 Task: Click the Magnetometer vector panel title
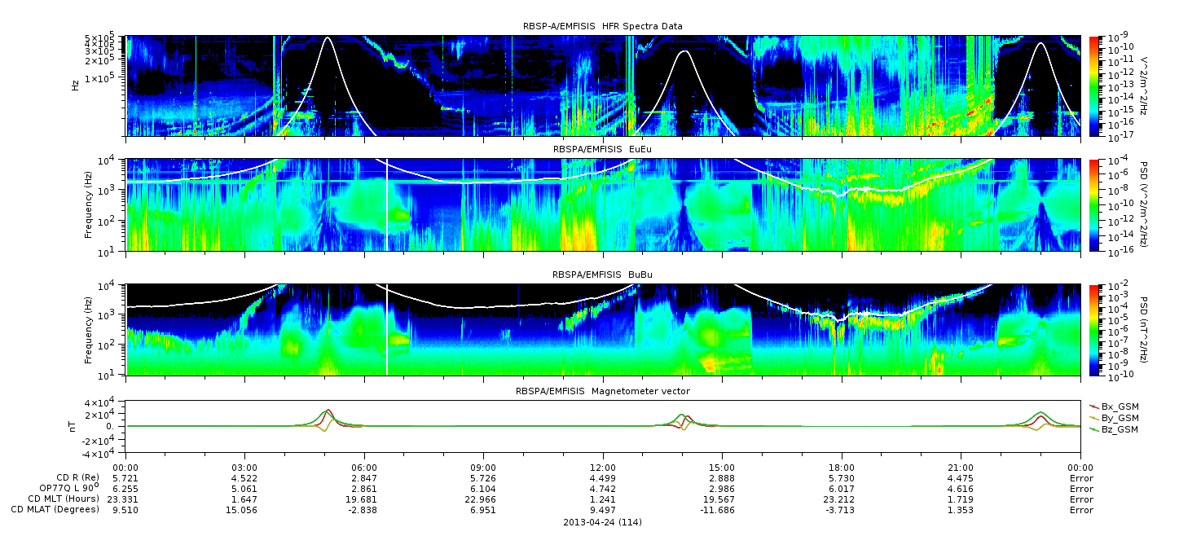click(602, 391)
